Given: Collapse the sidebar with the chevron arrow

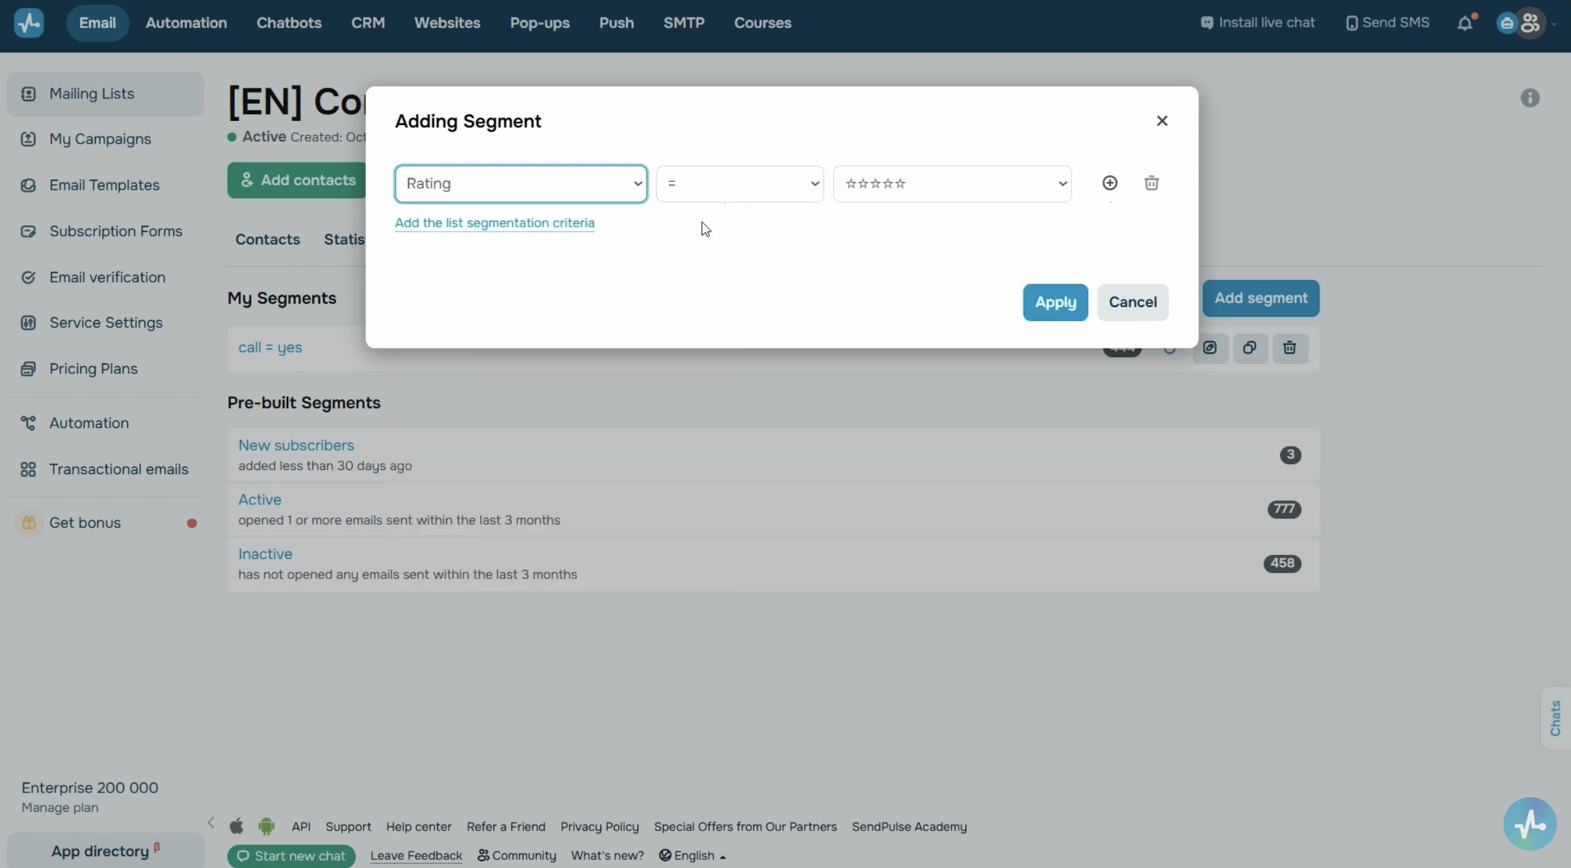Looking at the screenshot, I should pyautogui.click(x=211, y=823).
